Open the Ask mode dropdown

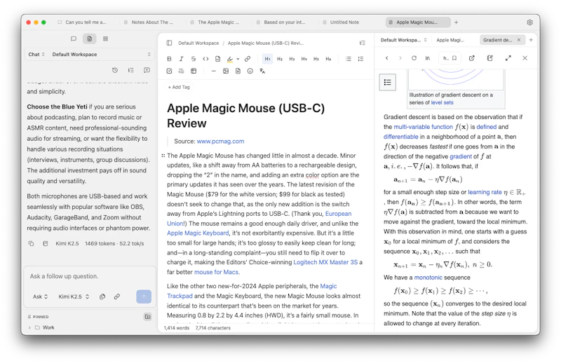tap(40, 296)
